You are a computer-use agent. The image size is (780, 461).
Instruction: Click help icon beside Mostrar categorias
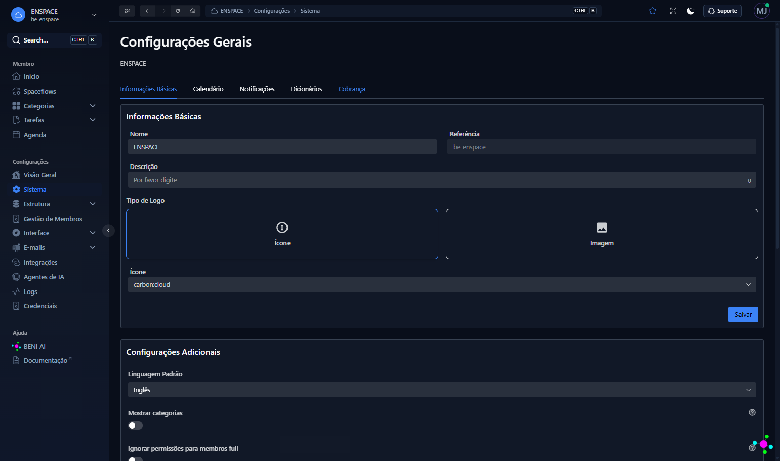point(752,412)
